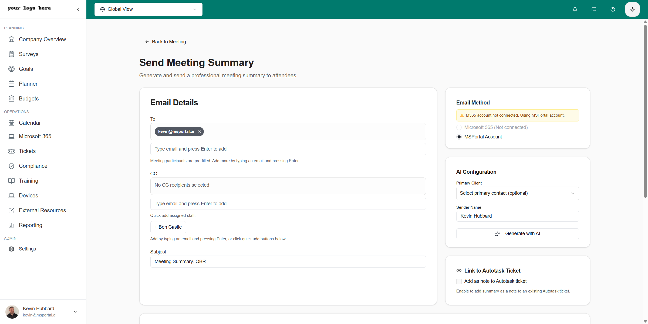Navigate to Reporting in the sidebar

[x=30, y=225]
